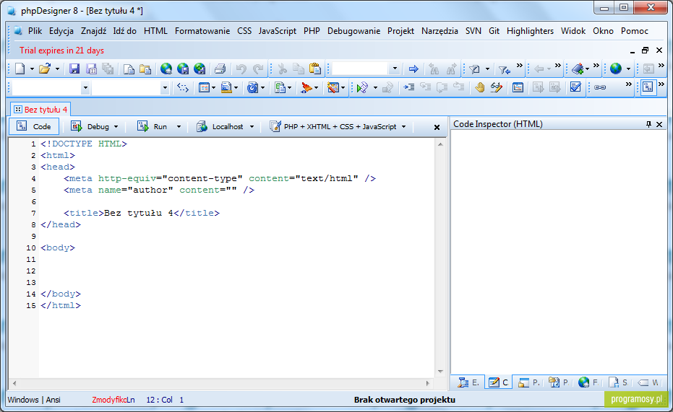The image size is (673, 412).
Task: Open the browser globe dropdown arrow
Action: (628, 69)
